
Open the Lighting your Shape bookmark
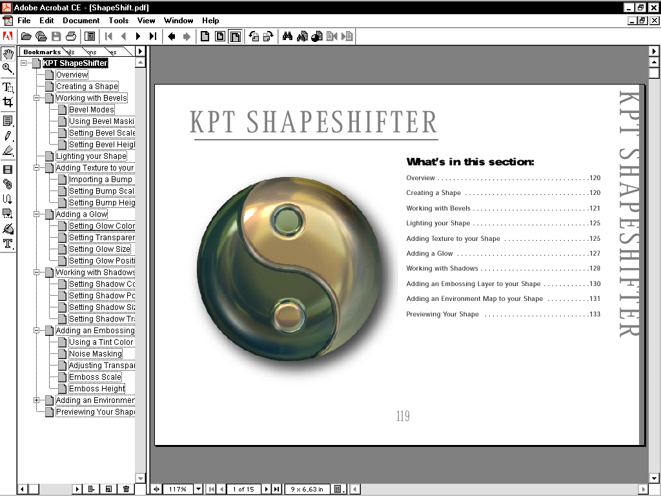[x=92, y=156]
